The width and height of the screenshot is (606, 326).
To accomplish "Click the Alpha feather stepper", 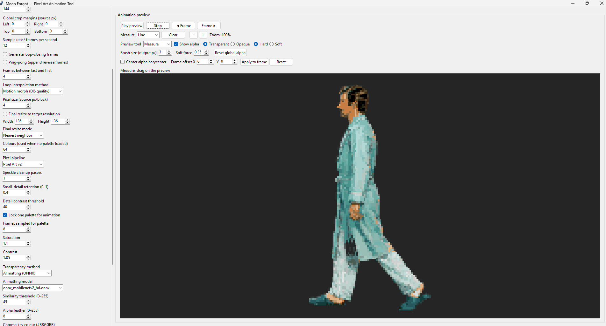I will click(28, 316).
